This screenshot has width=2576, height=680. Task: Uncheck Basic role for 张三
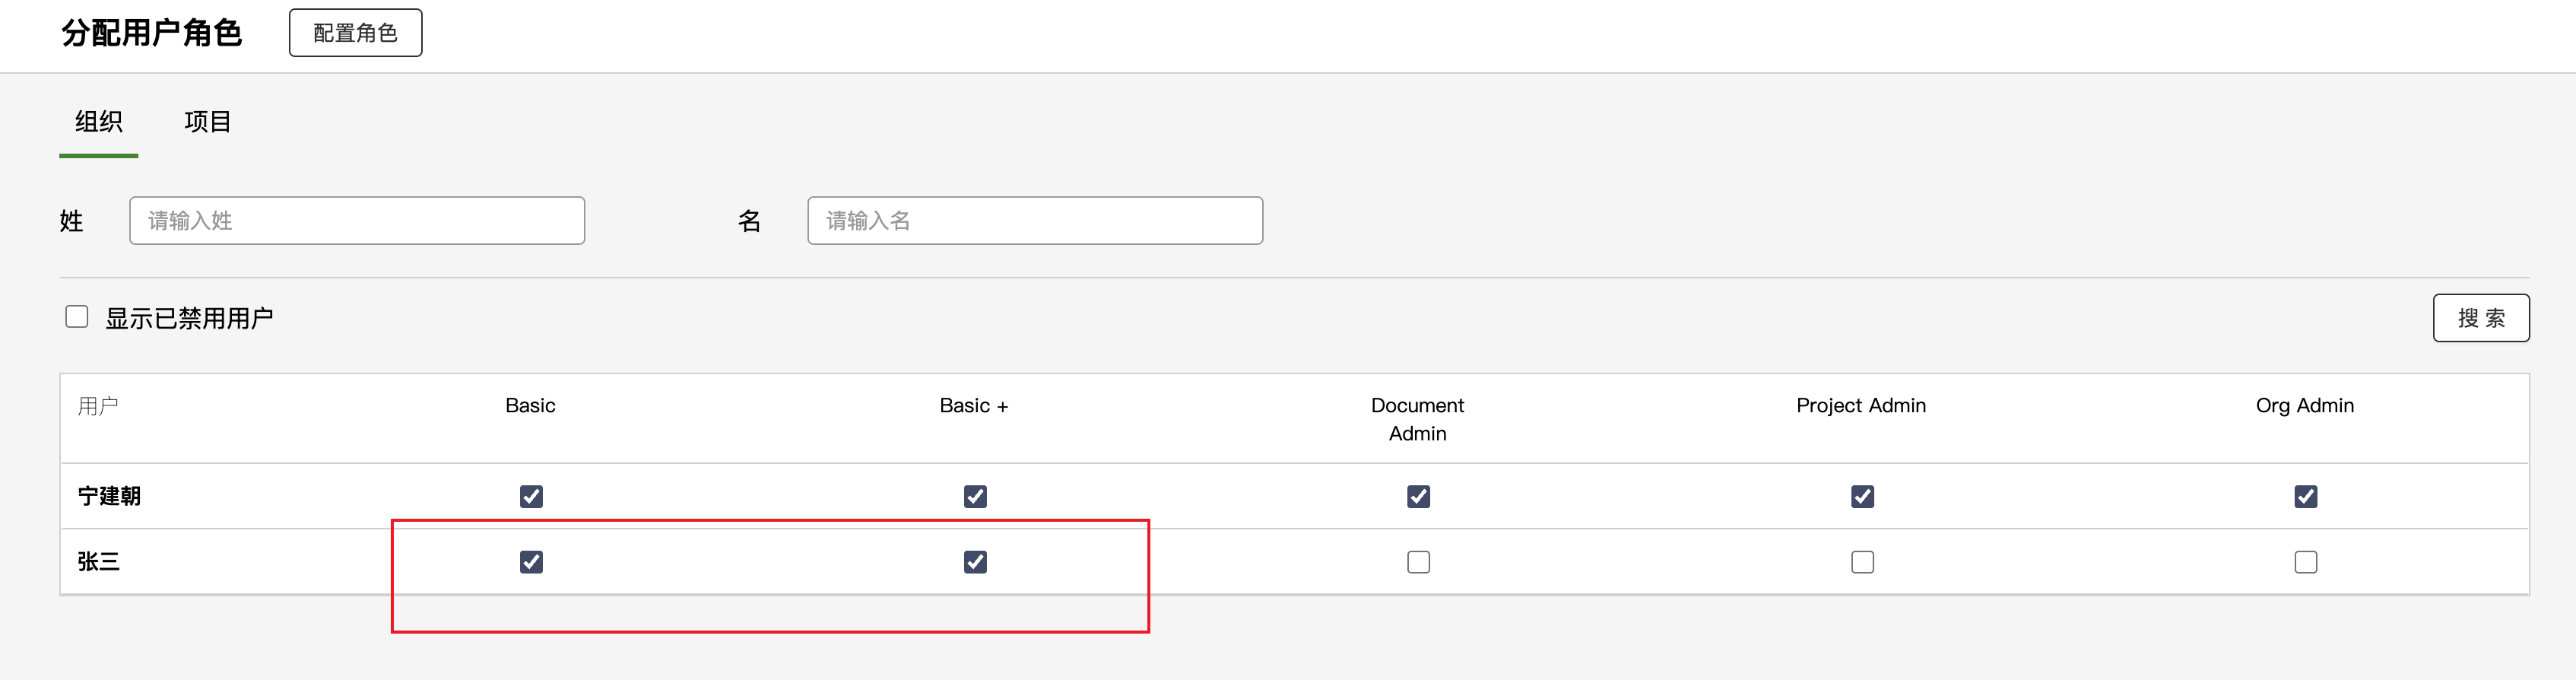pyautogui.click(x=531, y=562)
